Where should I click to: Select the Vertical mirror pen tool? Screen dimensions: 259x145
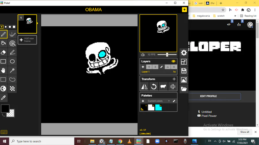12,34
